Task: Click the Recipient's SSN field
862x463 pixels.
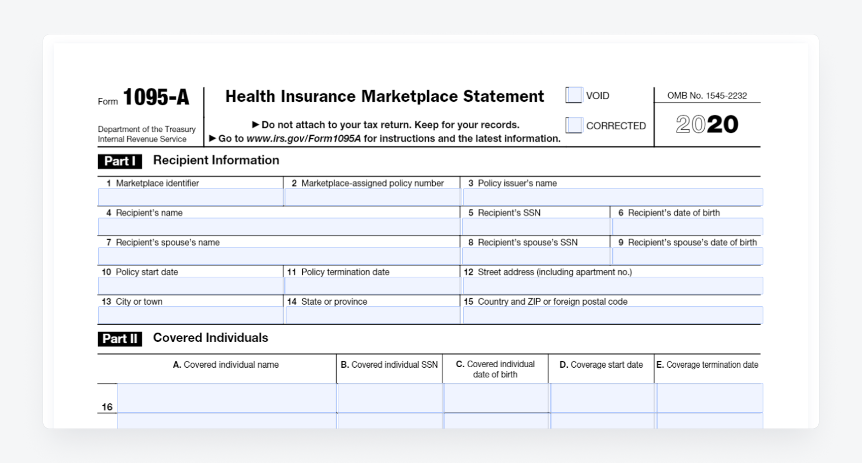Action: point(536,227)
